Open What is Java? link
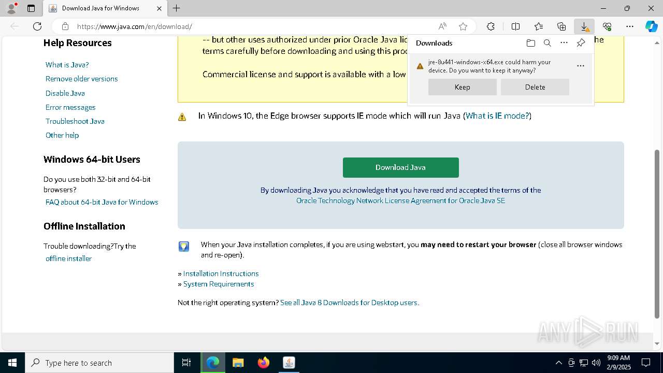This screenshot has height=373, width=663. [x=67, y=65]
